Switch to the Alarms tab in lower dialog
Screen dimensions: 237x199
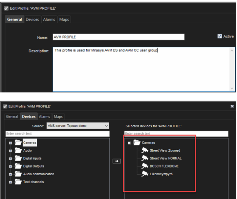coord(44,117)
